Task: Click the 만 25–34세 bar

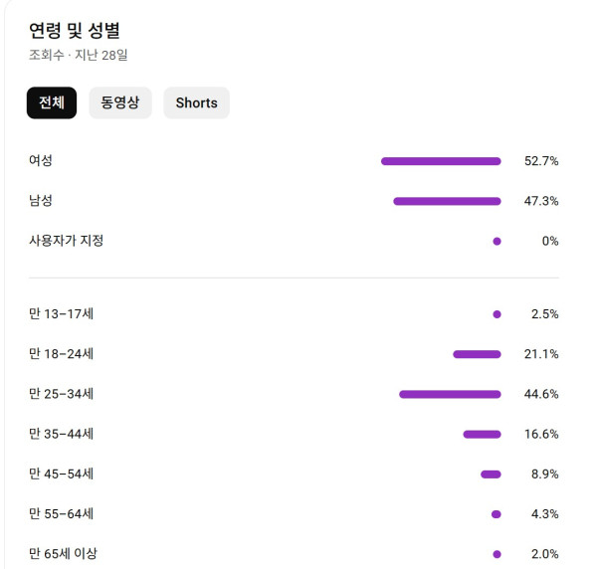Action: (450, 394)
